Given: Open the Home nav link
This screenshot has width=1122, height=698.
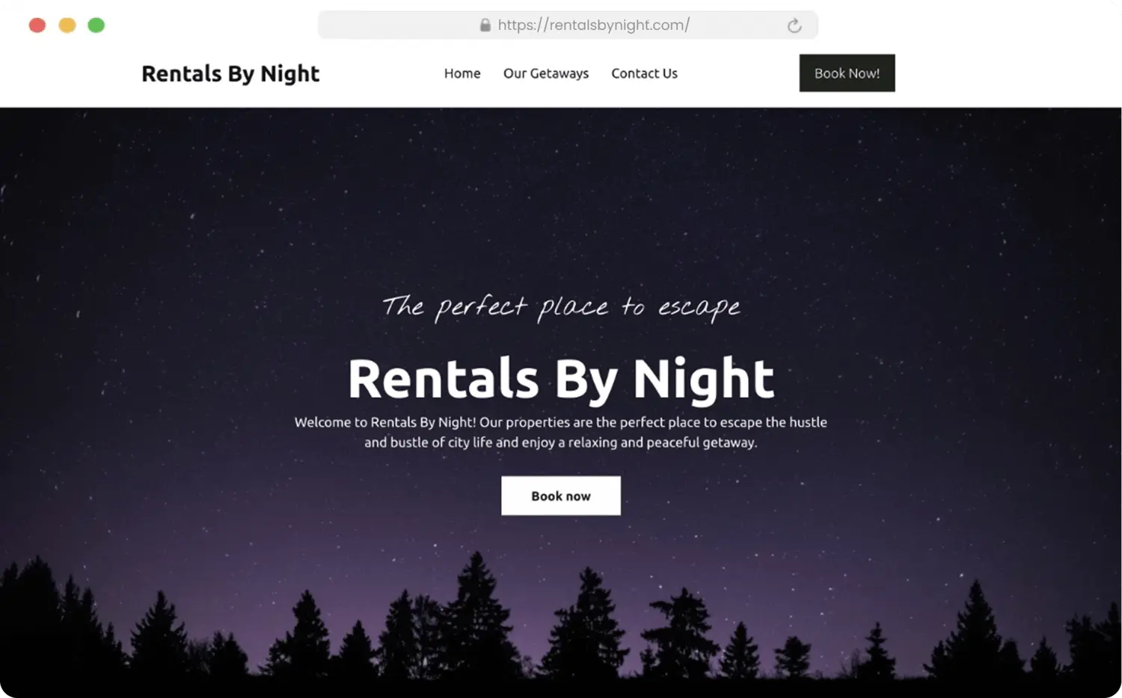Looking at the screenshot, I should (x=462, y=73).
